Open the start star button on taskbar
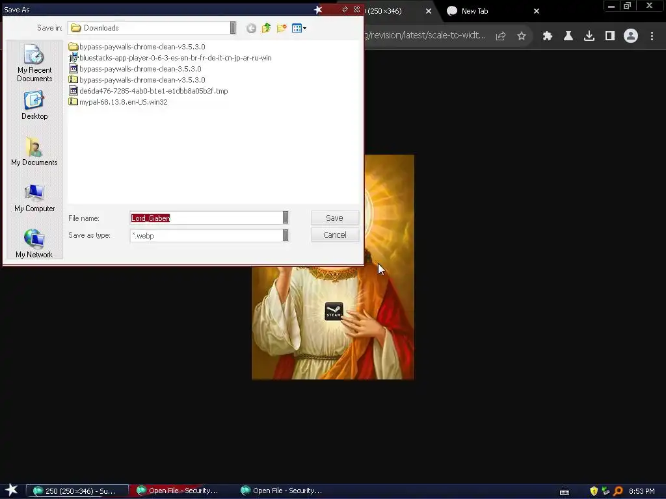 (12, 490)
